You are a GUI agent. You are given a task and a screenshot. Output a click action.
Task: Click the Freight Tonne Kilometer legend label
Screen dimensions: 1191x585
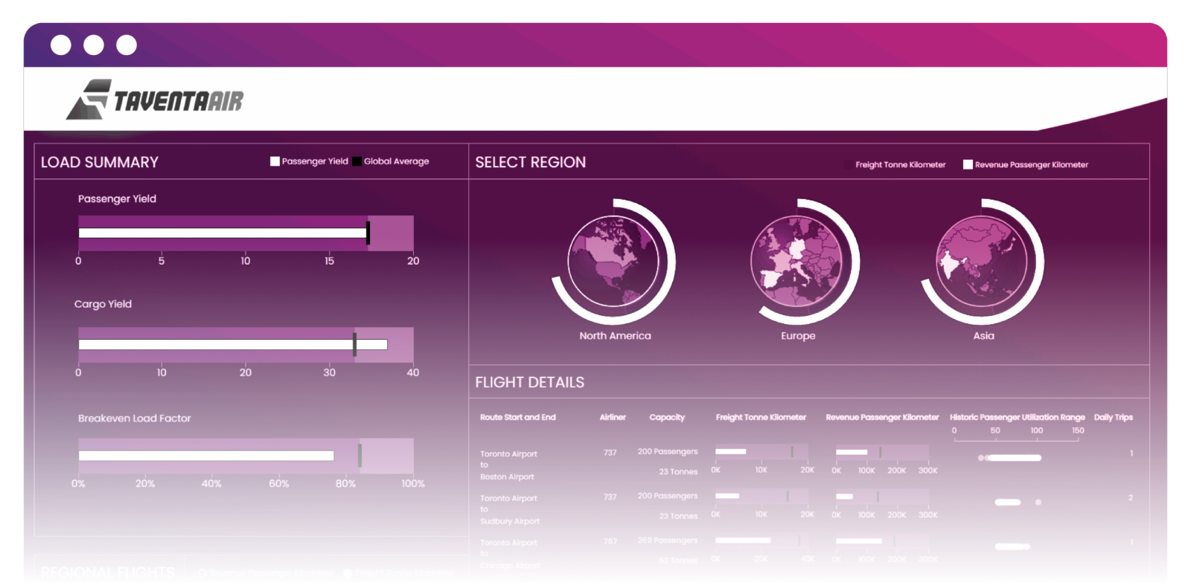point(901,165)
